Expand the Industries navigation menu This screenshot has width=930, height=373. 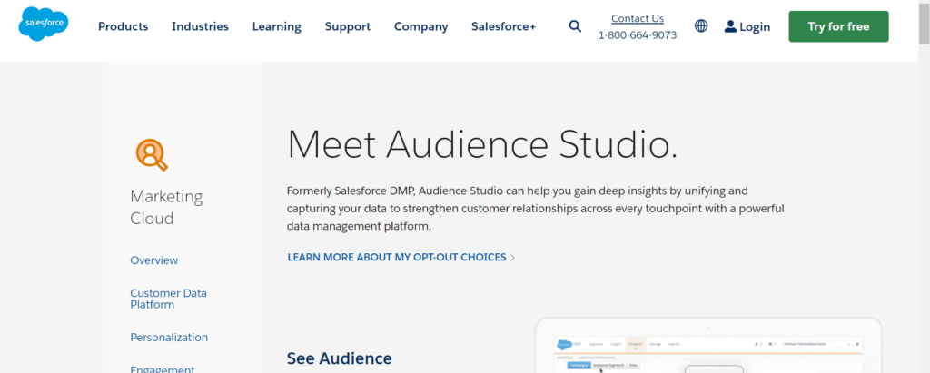click(x=200, y=26)
